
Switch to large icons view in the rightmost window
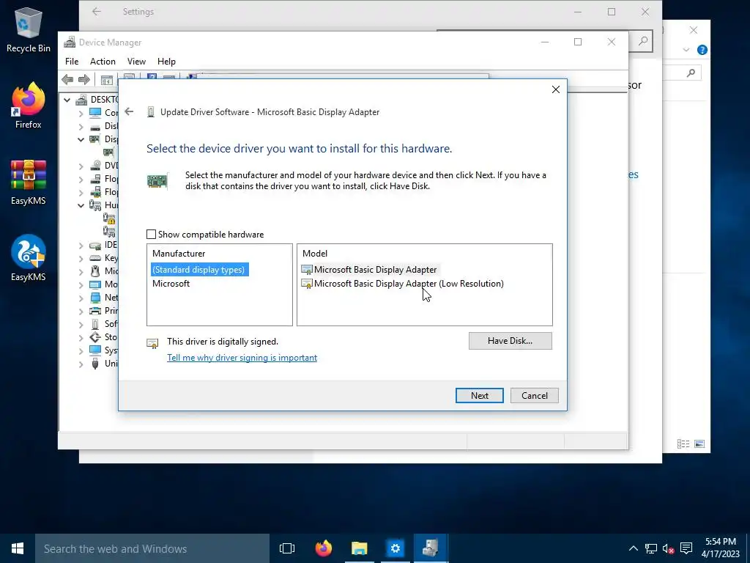pyautogui.click(x=699, y=444)
